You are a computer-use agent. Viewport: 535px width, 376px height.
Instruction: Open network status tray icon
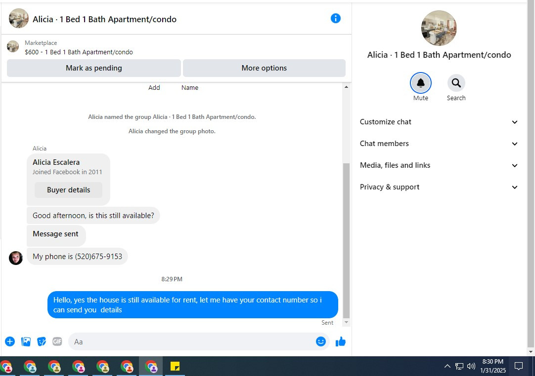459,367
